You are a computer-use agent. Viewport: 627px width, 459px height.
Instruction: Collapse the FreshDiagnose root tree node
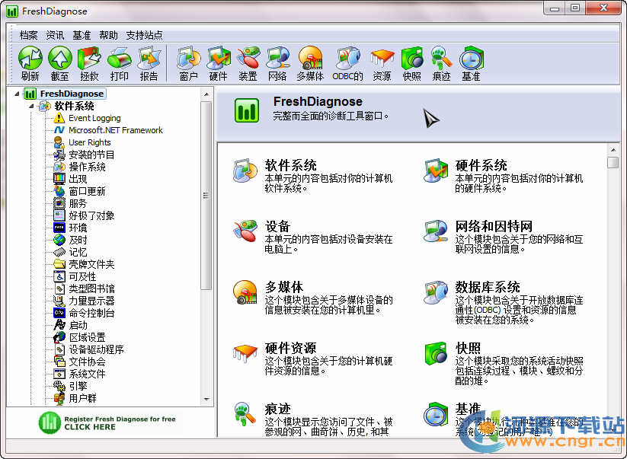coord(18,94)
